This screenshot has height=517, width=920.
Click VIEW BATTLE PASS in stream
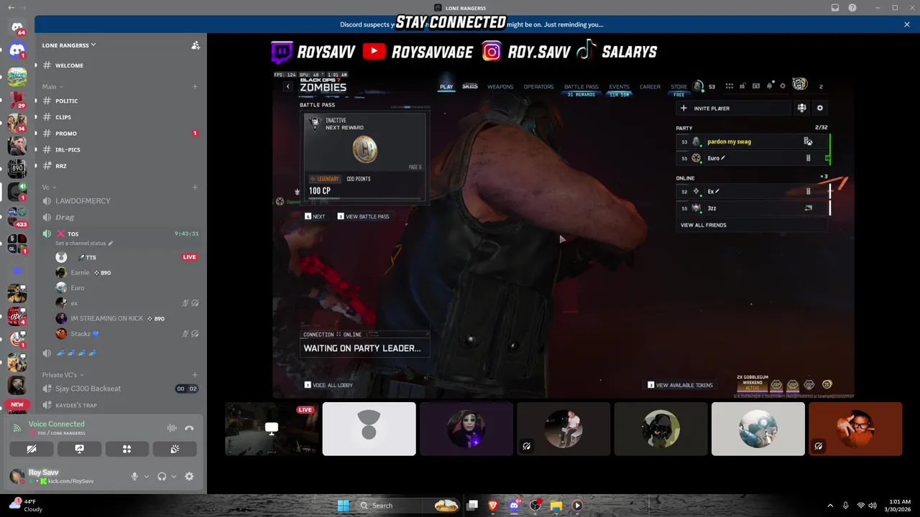(364, 216)
